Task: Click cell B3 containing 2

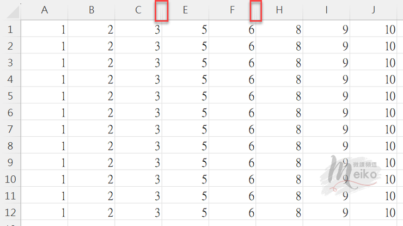Action: pos(91,63)
